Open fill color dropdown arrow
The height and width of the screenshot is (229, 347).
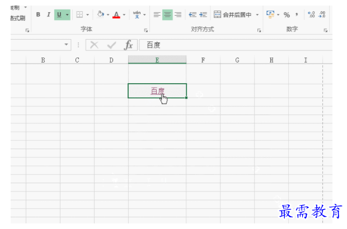click(x=108, y=15)
